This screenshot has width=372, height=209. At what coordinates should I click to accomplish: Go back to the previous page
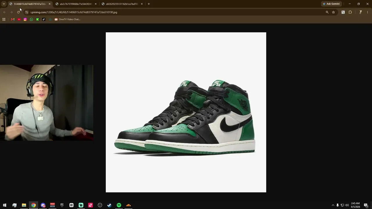(x=4, y=12)
